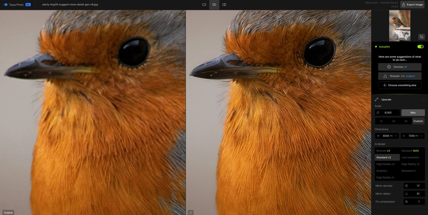The image size is (428, 215).
Task: Click the Dimensions section label
Action: [381, 129]
